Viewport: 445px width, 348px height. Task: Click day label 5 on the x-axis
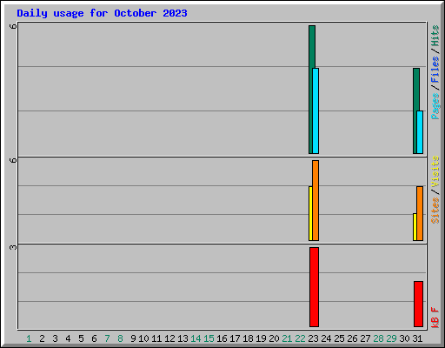coord(81,338)
